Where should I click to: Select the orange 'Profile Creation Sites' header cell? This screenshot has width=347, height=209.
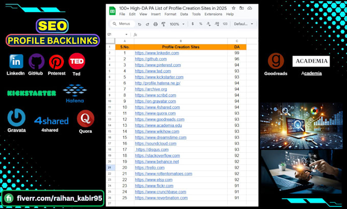181,47
